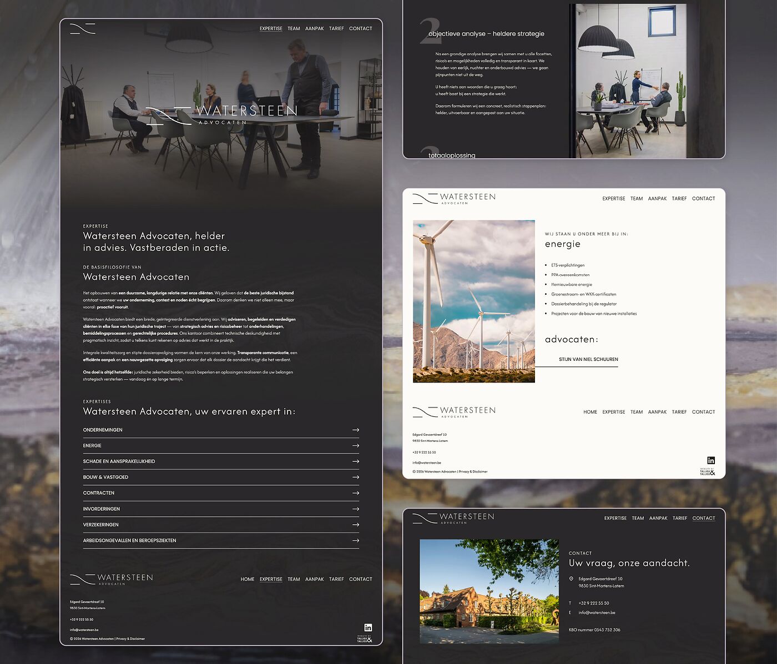
Task: Click CONTACT in the dark homepage footer navigation
Action: [361, 579]
